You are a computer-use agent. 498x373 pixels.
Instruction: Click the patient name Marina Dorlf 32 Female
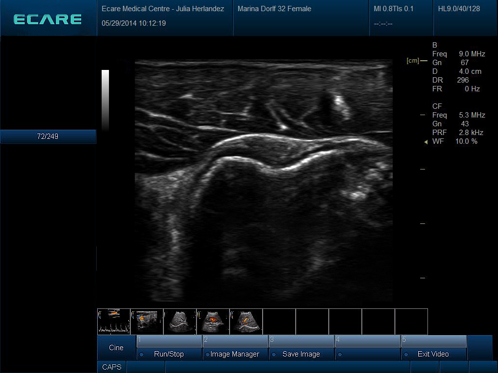pos(274,9)
